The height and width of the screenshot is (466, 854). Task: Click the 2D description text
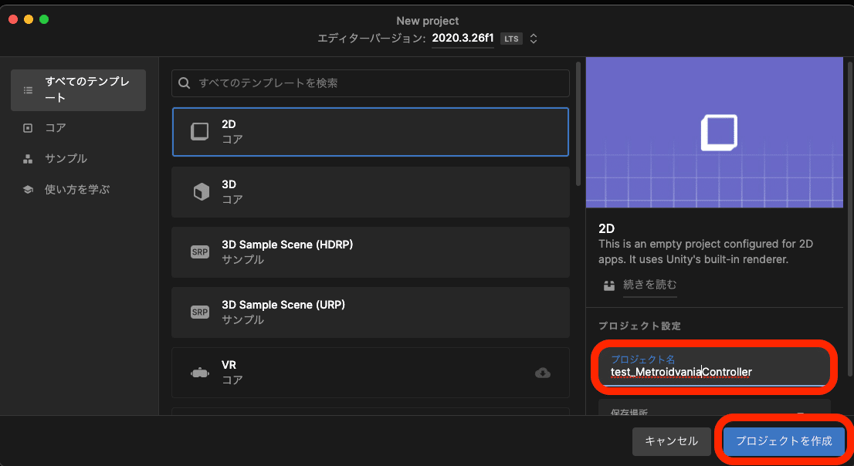tap(706, 252)
